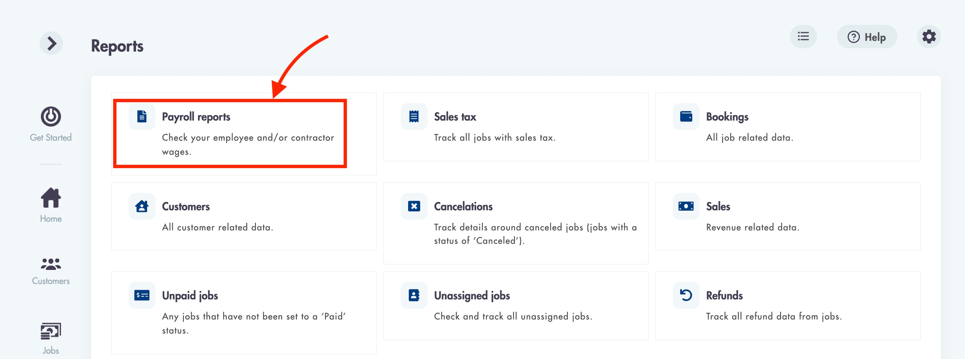This screenshot has height=359, width=965.
Task: Click the Unassigned jobs contact icon
Action: (414, 295)
